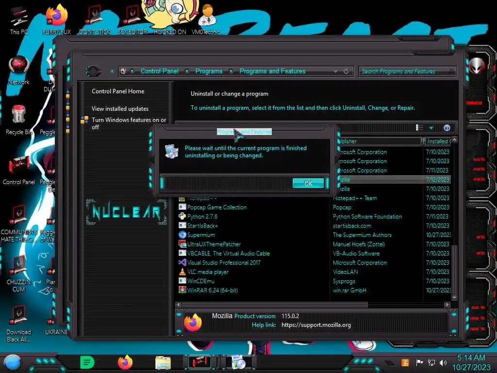Viewport: 497px width, 373px height.
Task: Click the Alienware head gadget icon
Action: pos(477,66)
